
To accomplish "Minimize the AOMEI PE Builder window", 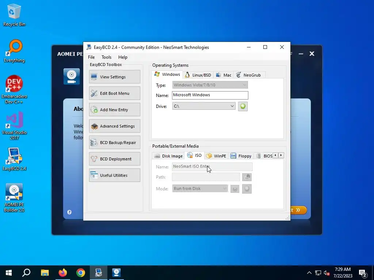I will pyautogui.click(x=301, y=54).
